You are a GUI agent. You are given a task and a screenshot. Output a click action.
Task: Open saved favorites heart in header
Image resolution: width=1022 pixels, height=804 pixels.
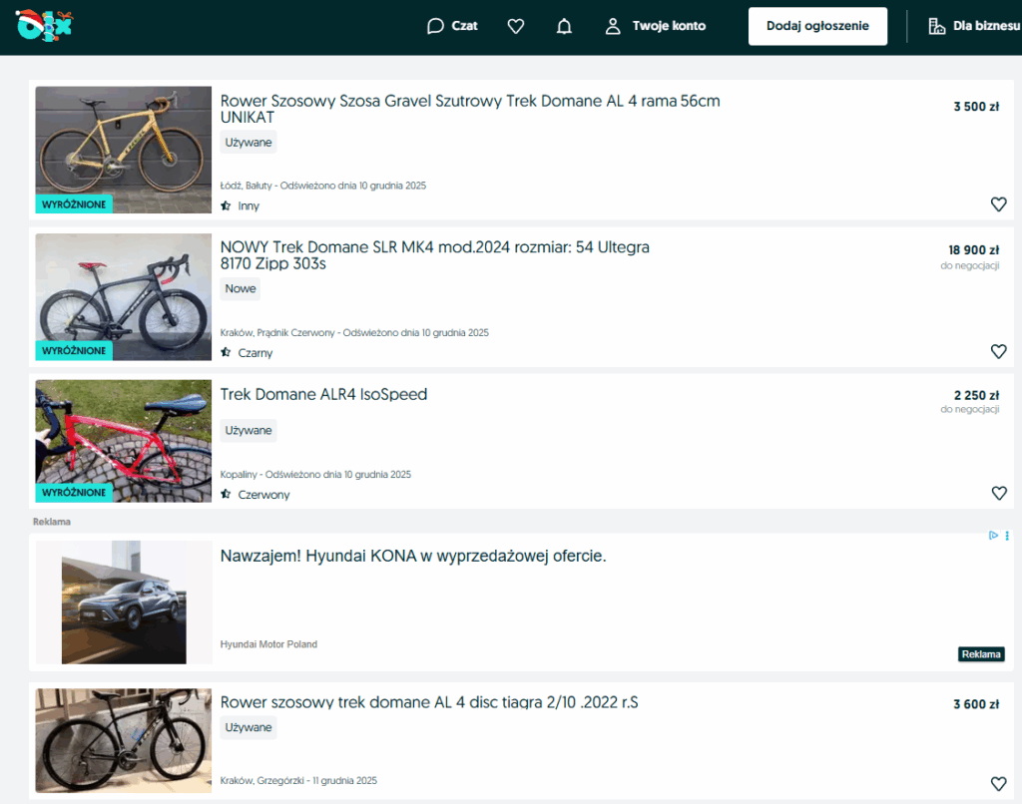tap(516, 27)
